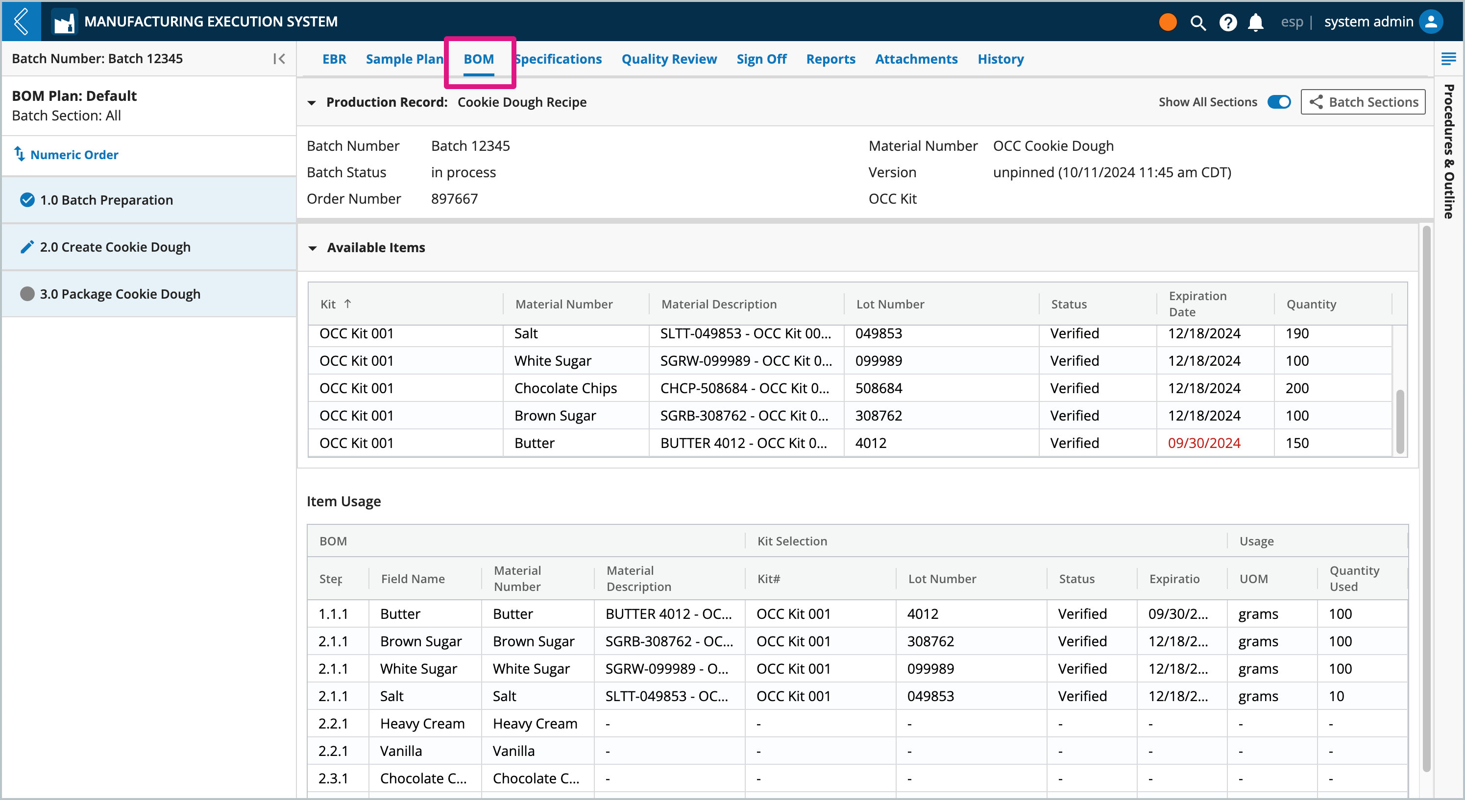Viewport: 1465px width, 800px height.
Task: Open the system admin user avatar
Action: [x=1431, y=22]
